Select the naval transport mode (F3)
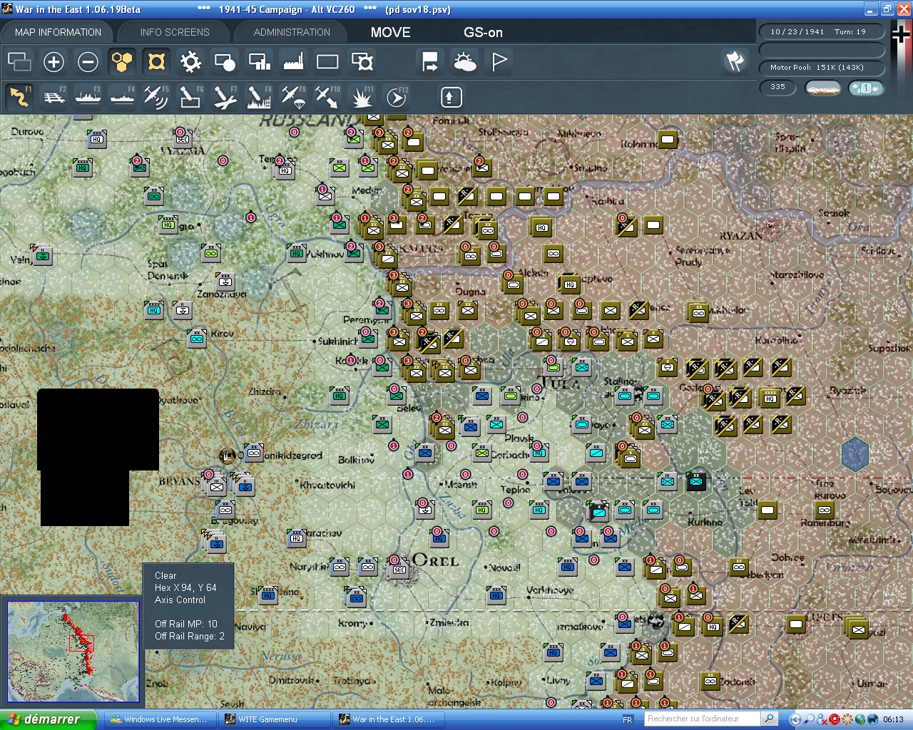The height and width of the screenshot is (730, 913). [88, 97]
